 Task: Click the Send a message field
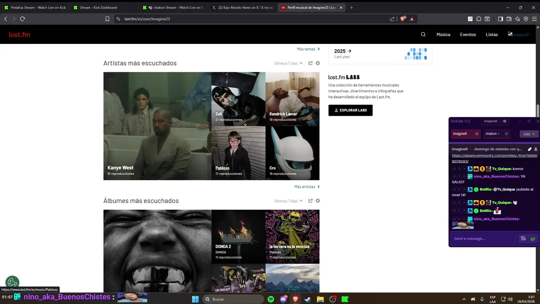click(x=483, y=239)
